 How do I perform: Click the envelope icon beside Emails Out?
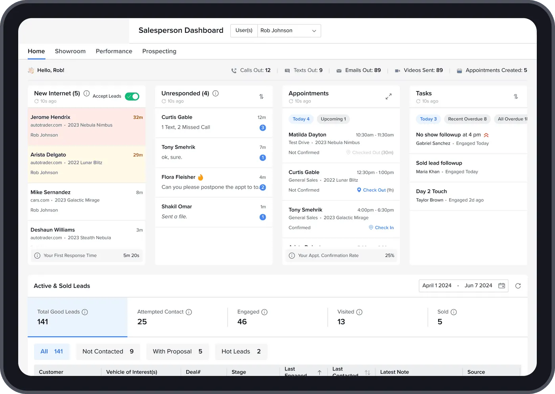(x=339, y=70)
